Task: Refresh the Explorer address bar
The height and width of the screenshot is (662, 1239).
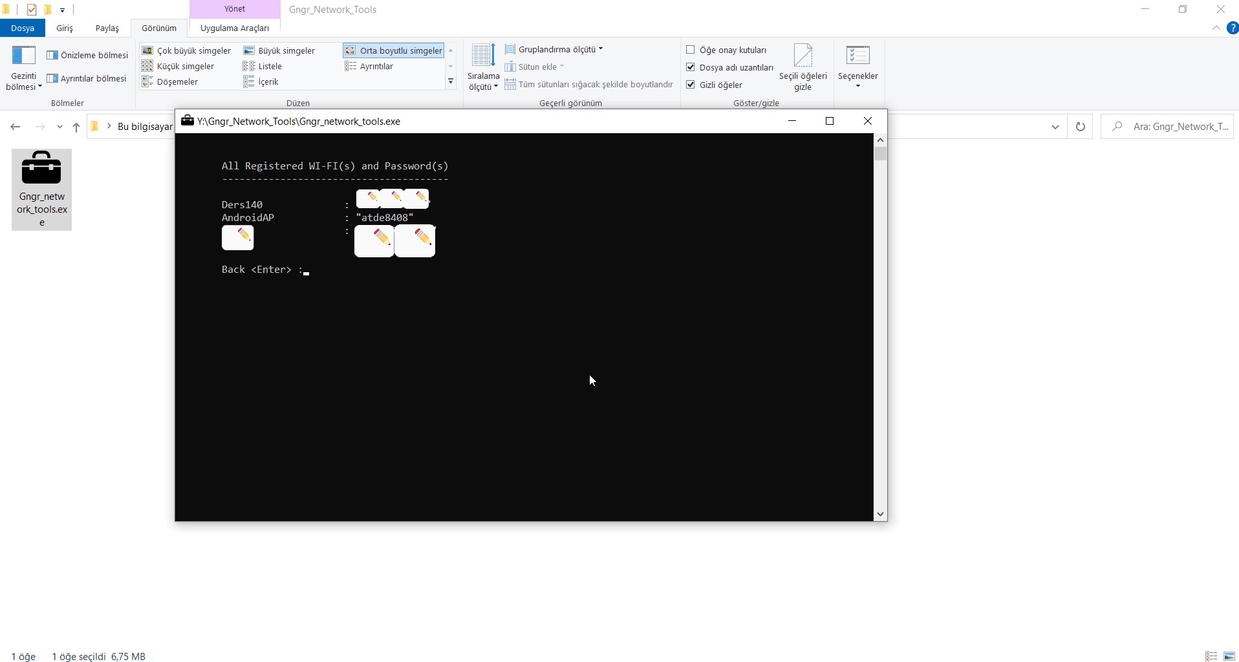Action: click(x=1080, y=127)
